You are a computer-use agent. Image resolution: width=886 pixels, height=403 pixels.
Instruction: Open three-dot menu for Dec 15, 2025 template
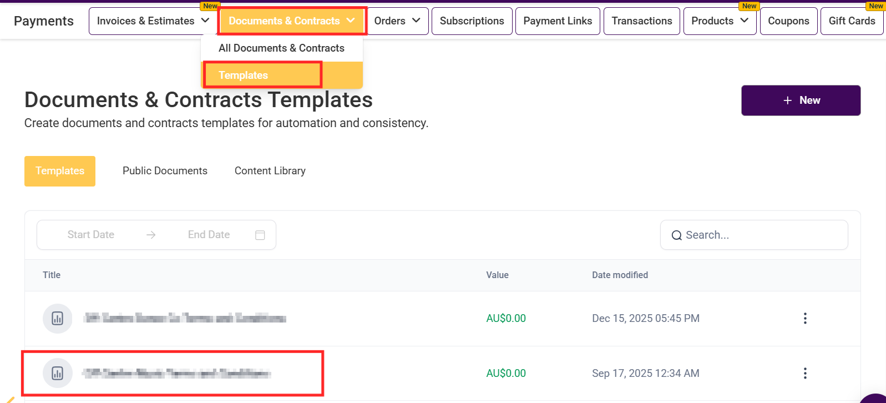click(x=805, y=319)
